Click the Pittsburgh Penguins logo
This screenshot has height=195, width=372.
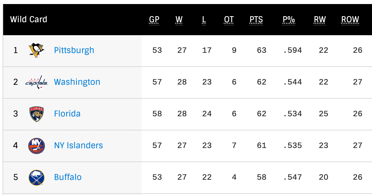click(37, 50)
